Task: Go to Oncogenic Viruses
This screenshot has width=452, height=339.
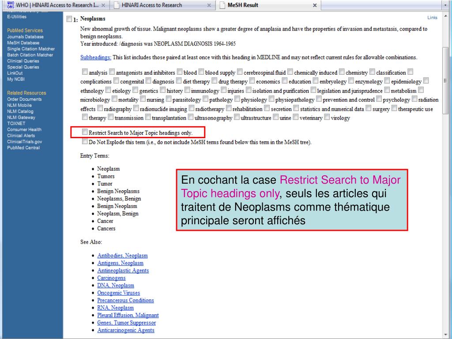Action: [118, 293]
